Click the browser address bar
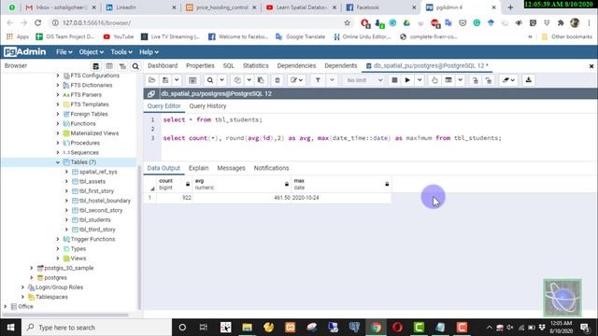598x336 pixels. tap(198, 22)
